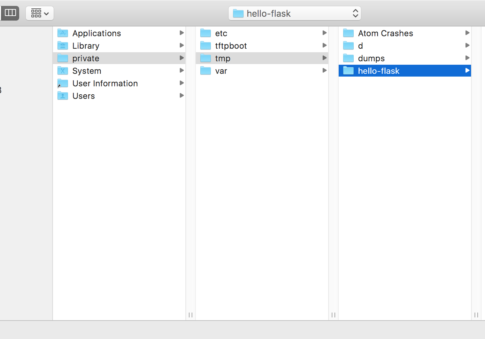Click the Users folder icon
This screenshot has width=485, height=339.
click(x=63, y=96)
